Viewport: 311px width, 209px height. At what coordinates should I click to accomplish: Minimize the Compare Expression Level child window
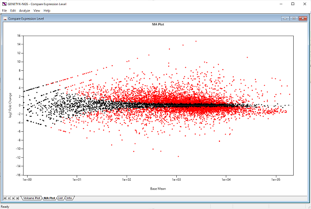[285, 18]
